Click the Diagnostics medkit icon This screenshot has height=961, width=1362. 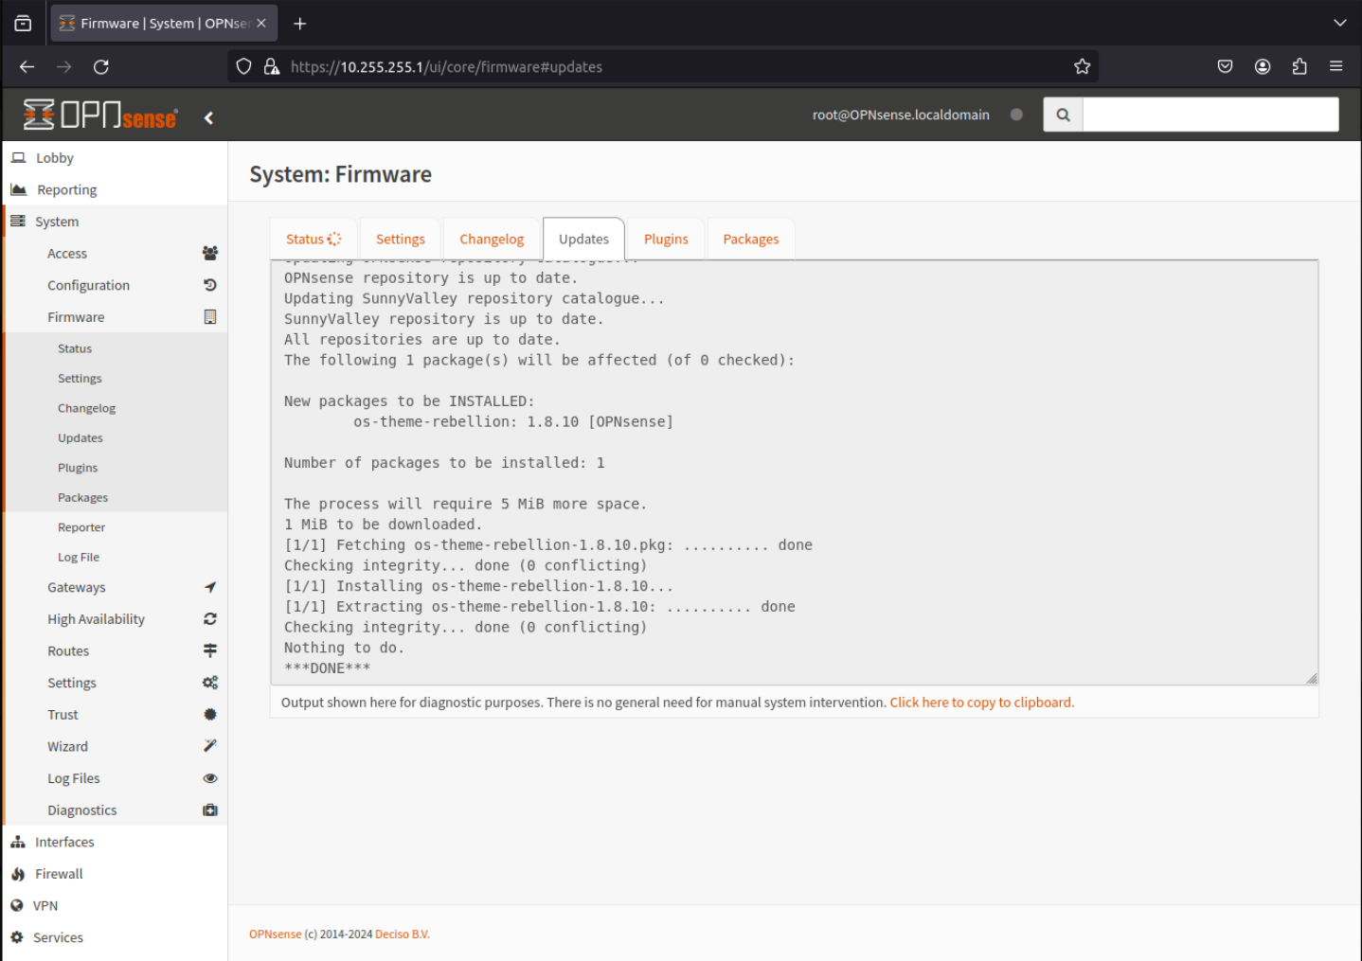pyautogui.click(x=210, y=810)
